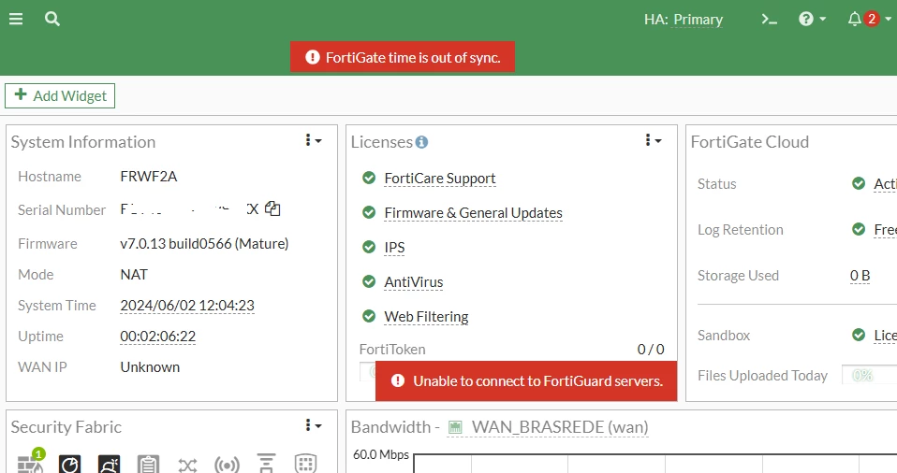This screenshot has height=473, width=897.
Task: Click the Security Fabric clipboard icon
Action: point(148,464)
